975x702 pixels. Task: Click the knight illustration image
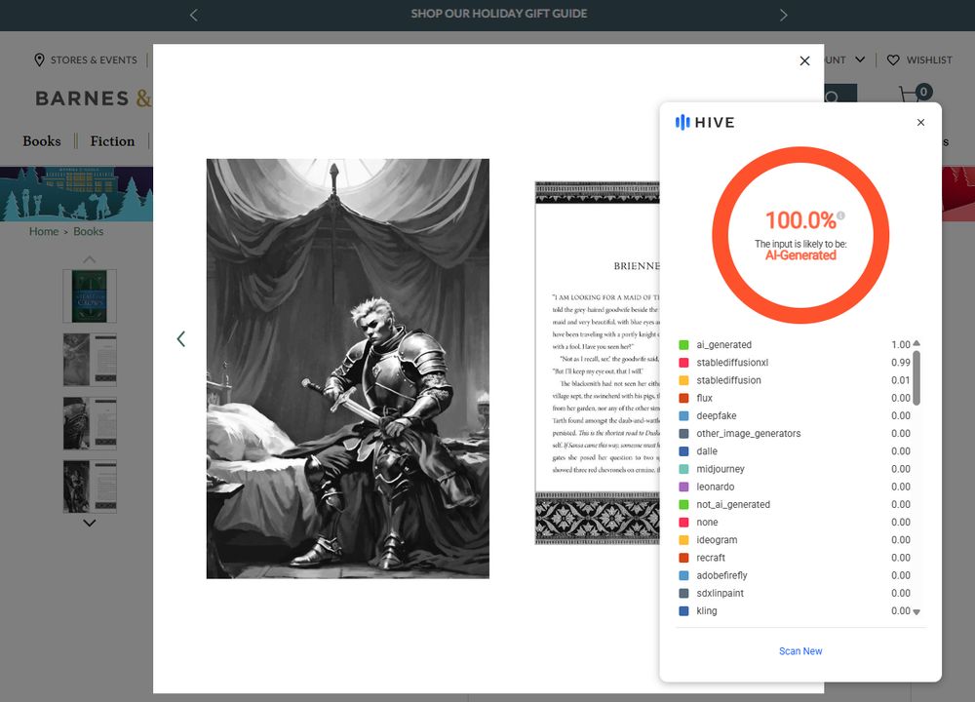click(x=348, y=369)
